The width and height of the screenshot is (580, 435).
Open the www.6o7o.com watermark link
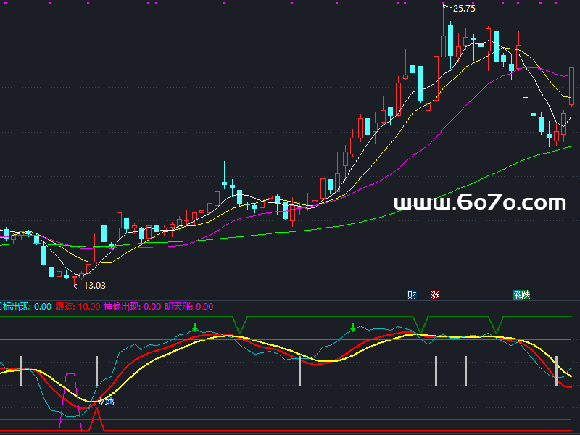tap(479, 203)
